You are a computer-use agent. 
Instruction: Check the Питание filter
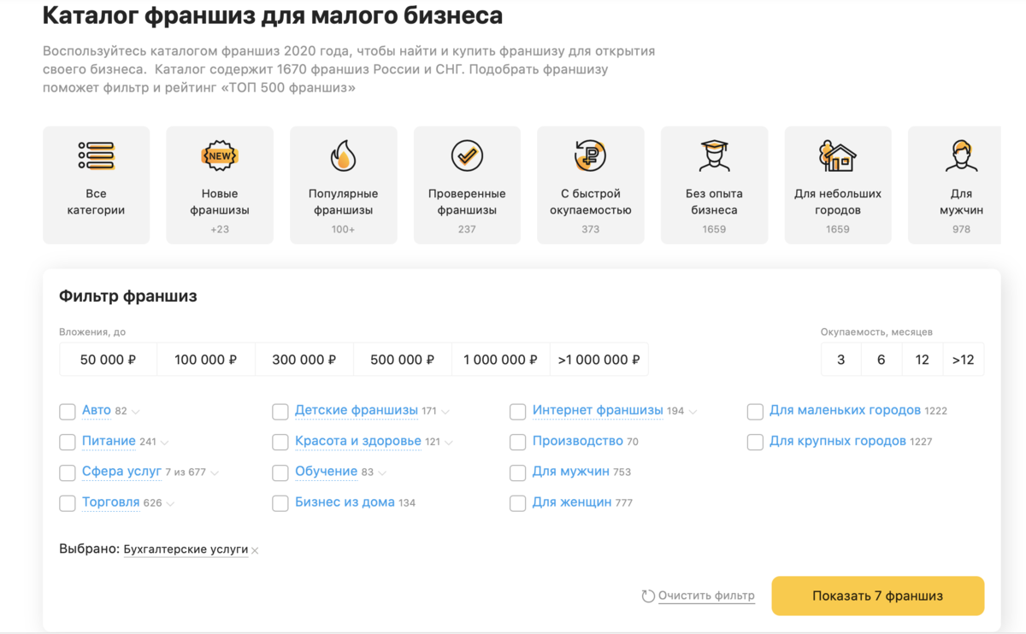point(68,442)
